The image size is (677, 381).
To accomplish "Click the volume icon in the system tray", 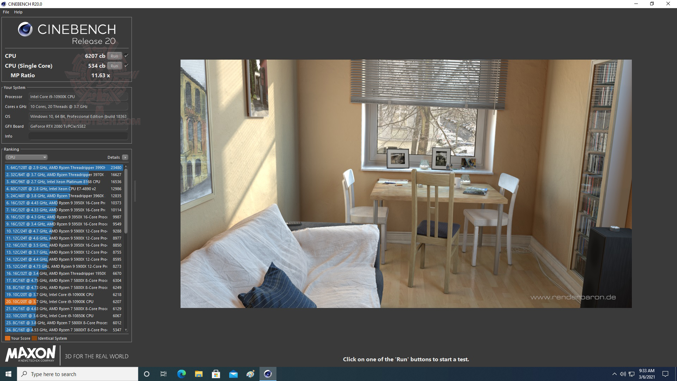I will click(x=623, y=374).
